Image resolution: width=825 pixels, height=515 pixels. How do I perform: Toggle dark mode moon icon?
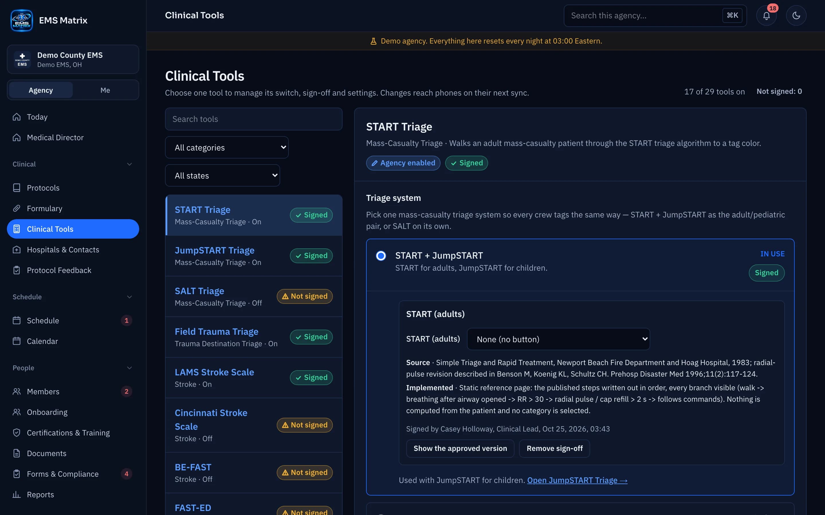click(x=796, y=16)
